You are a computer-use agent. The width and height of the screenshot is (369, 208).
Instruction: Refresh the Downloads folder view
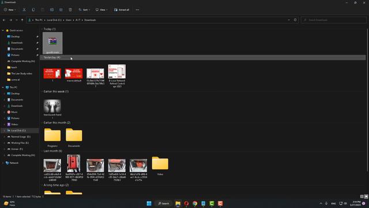[x=295, y=20]
